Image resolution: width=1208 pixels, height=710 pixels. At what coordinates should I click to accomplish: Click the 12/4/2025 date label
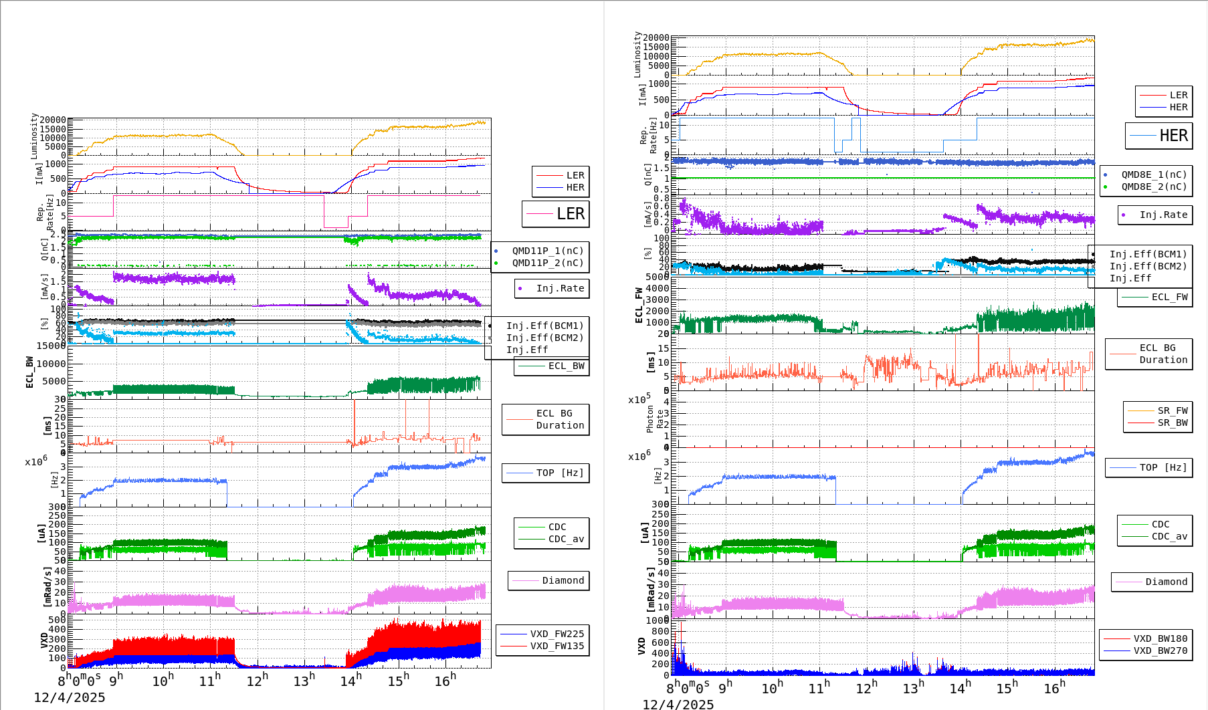point(70,697)
